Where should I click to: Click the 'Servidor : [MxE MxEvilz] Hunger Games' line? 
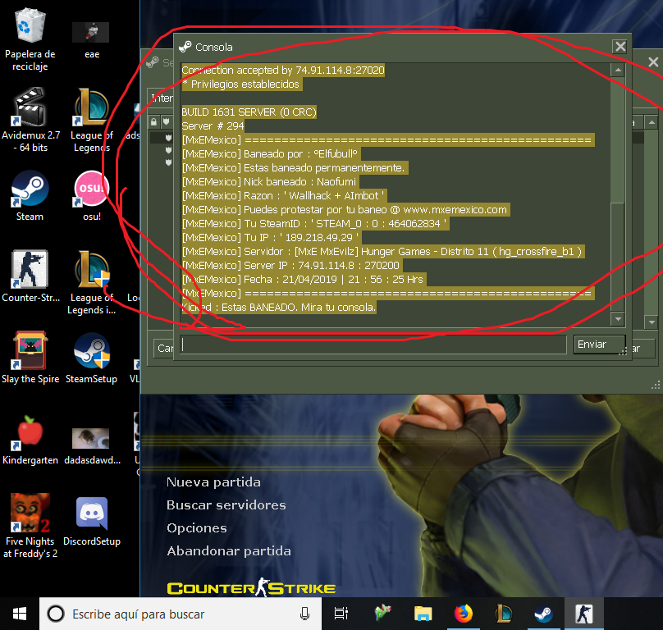coord(383,252)
